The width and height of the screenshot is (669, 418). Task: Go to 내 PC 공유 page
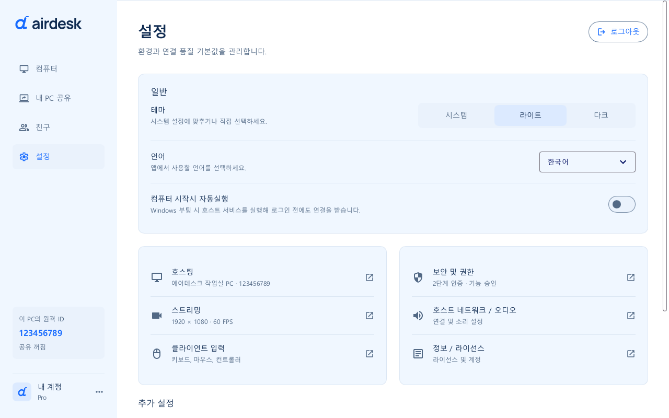(59, 98)
